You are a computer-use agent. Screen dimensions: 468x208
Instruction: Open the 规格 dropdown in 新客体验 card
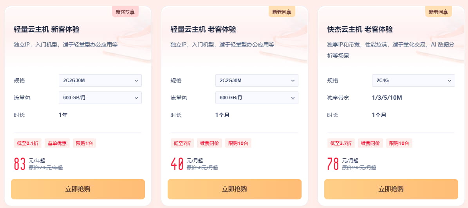100,81
